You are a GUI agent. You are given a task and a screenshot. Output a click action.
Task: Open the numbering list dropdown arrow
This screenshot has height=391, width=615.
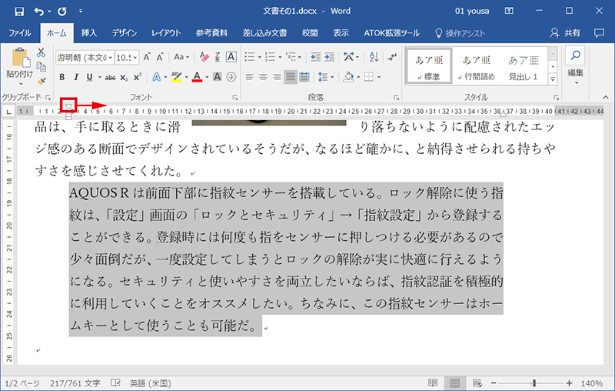click(x=280, y=57)
